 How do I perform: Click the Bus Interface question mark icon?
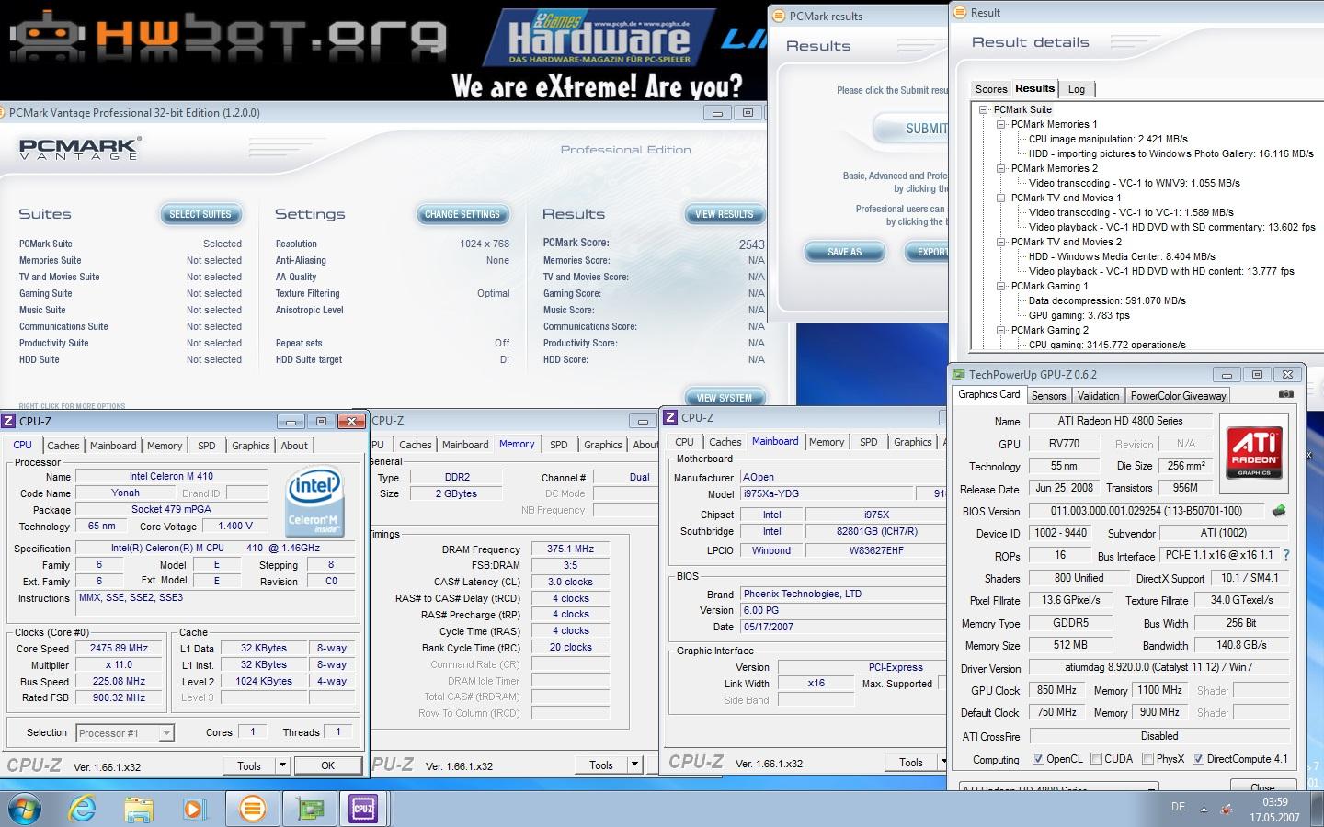[1285, 555]
